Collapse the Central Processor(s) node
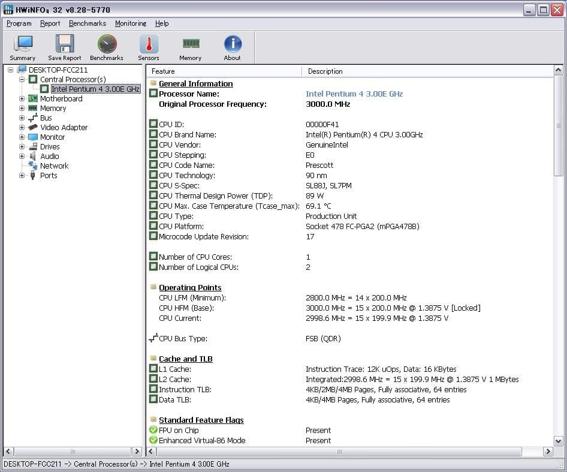567x472 pixels. point(21,79)
